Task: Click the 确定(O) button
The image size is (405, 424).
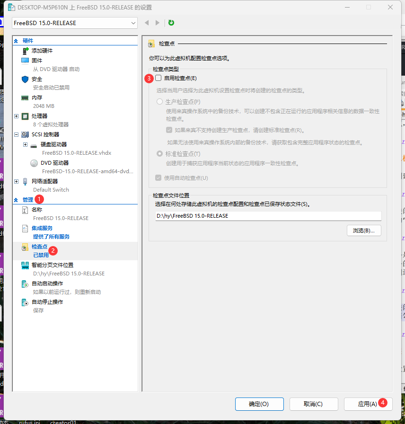Action: click(x=259, y=404)
